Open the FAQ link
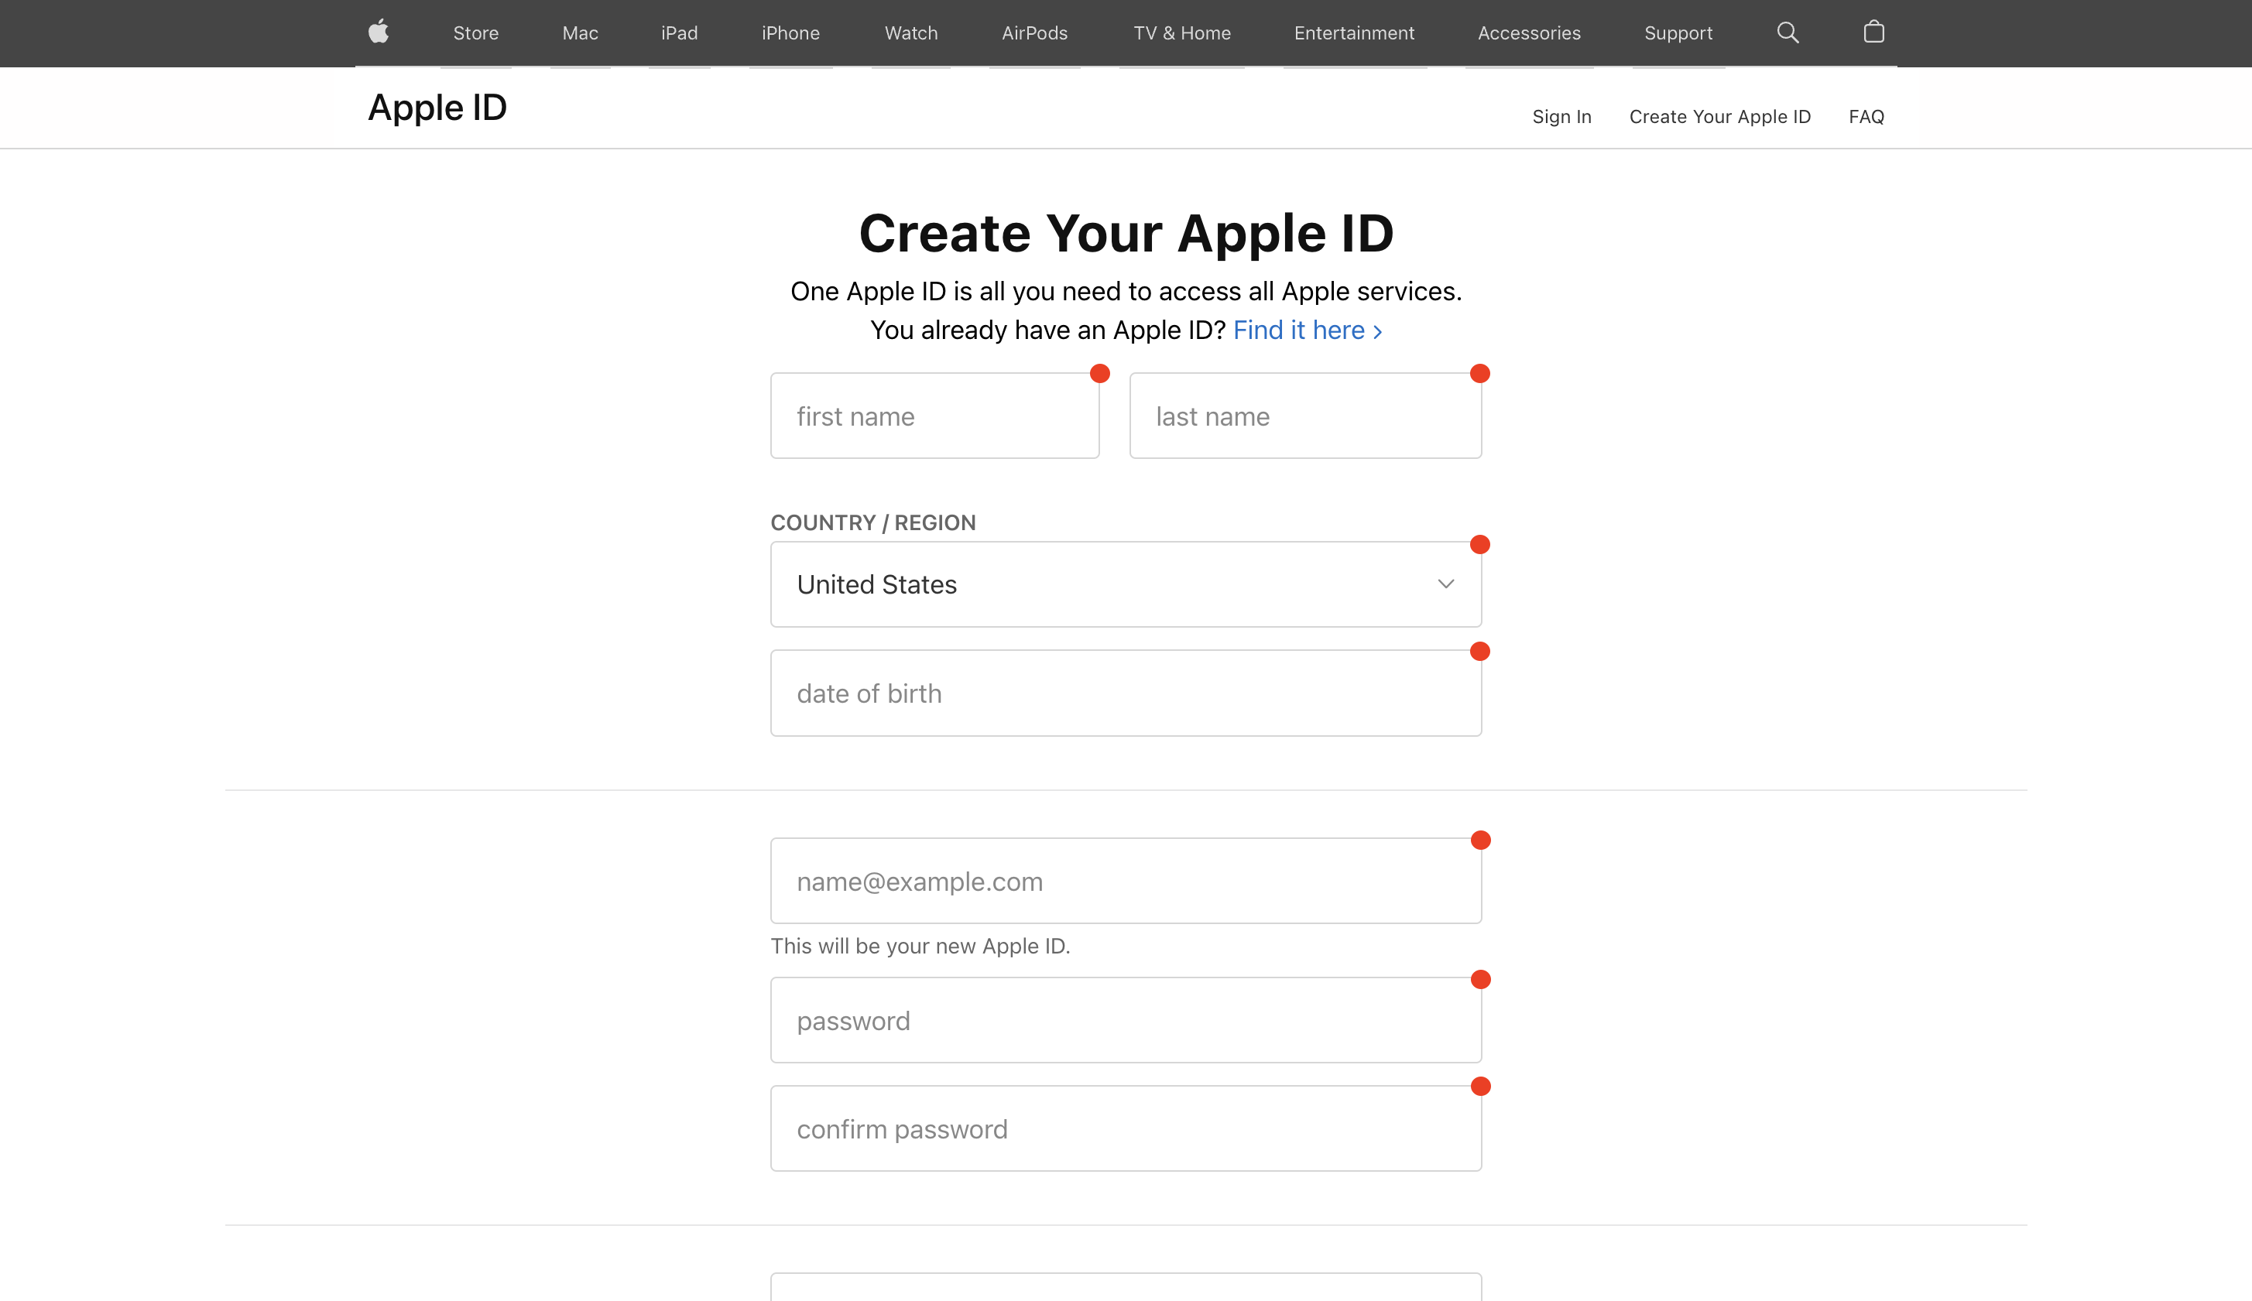2252x1301 pixels. click(1866, 116)
